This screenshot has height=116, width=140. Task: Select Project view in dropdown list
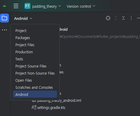click(x=35, y=31)
